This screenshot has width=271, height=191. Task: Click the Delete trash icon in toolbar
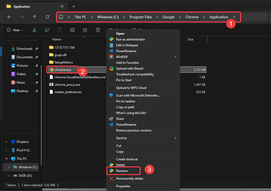(98, 30)
